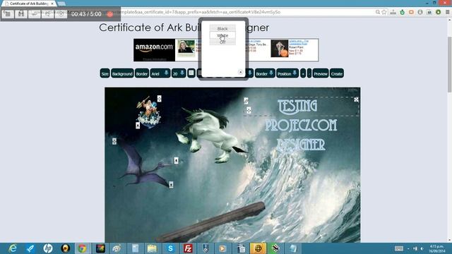This screenshot has width=452, height=254.
Task: Click the plus button in toolbar
Action: [x=303, y=73]
